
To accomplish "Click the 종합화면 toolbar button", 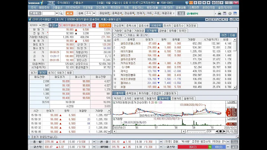I will (x=104, y=13).
